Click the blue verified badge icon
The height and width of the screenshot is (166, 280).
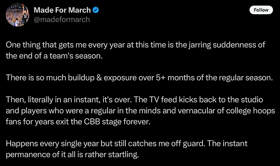(x=96, y=10)
